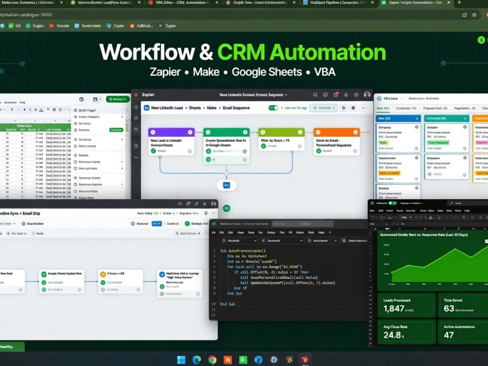Click the play button in the Zapier toolbar
This screenshot has height=366, width=488.
pos(353,108)
